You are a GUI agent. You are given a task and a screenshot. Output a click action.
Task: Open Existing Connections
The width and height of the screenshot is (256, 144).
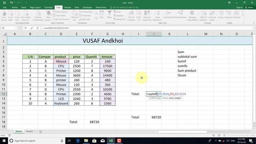38,16
